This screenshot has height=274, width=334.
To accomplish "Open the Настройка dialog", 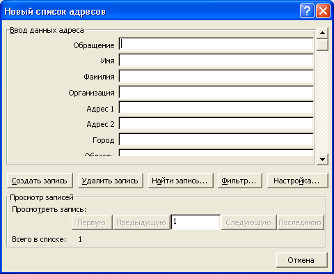I will tap(297, 181).
